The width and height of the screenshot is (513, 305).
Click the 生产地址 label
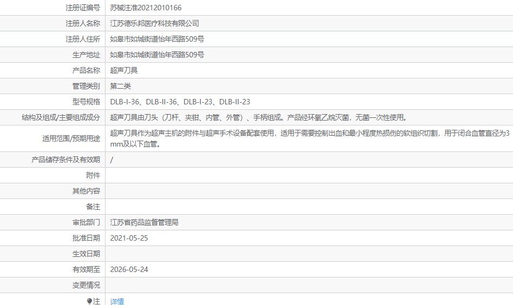coord(86,55)
